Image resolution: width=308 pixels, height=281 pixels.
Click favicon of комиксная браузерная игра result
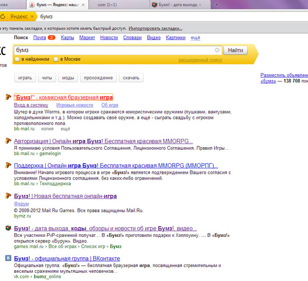[8, 97]
